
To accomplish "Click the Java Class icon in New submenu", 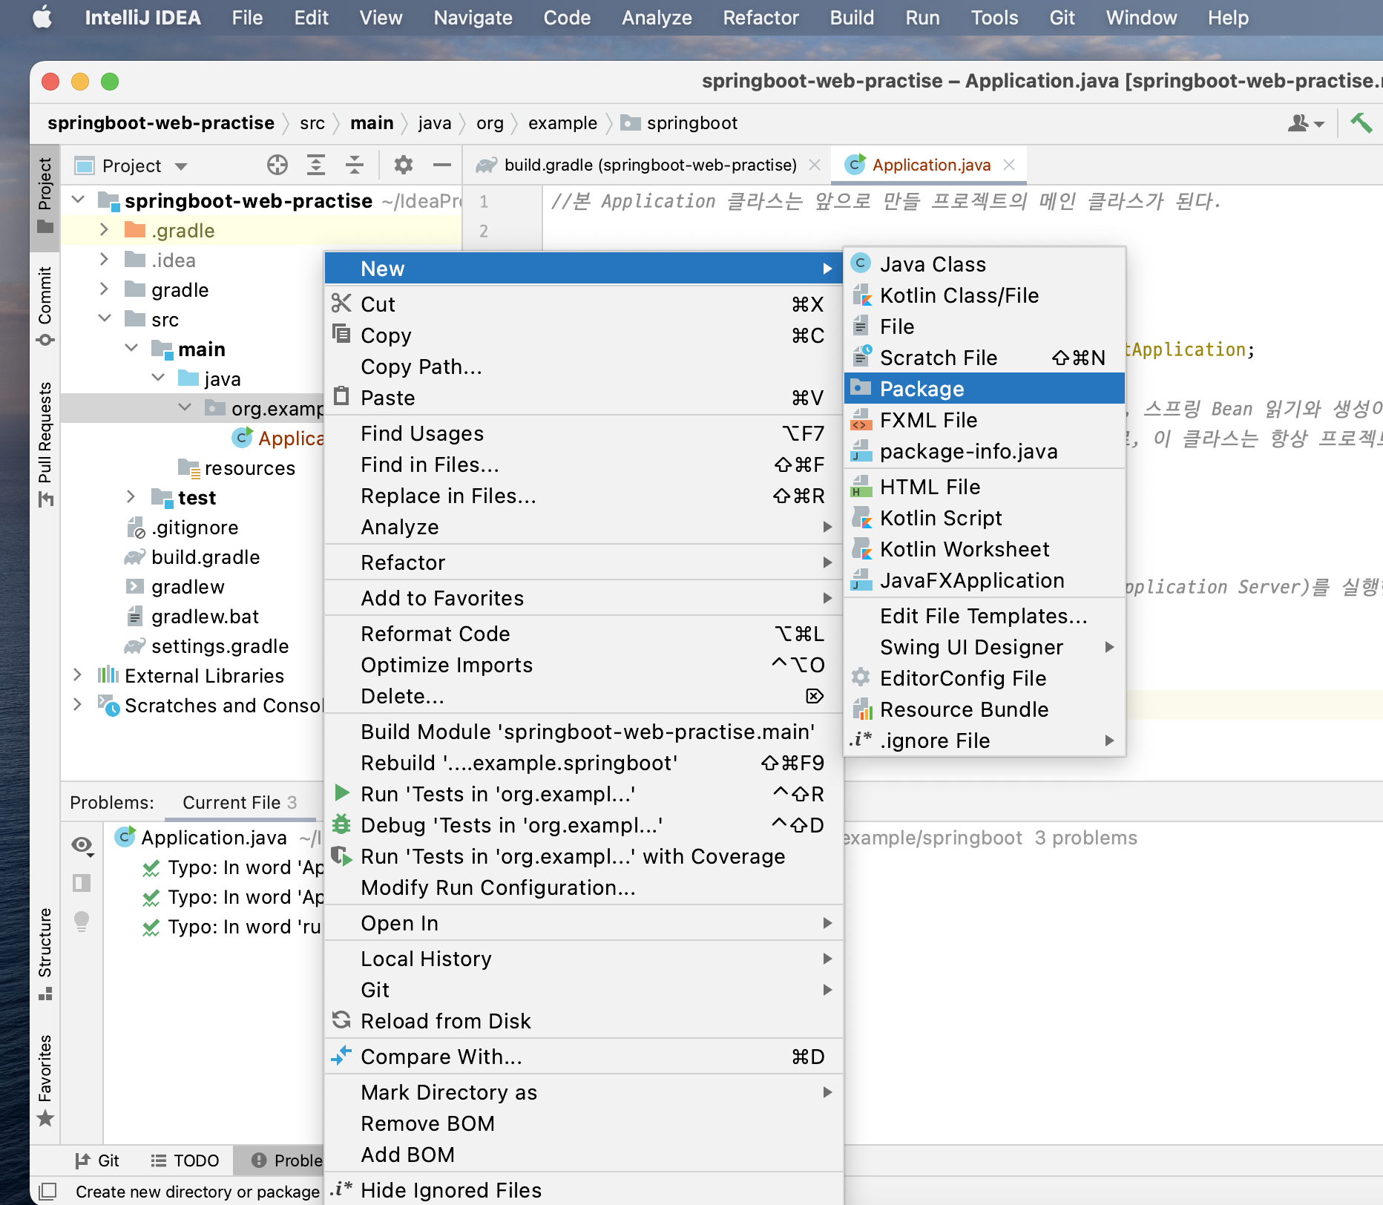I will [861, 263].
